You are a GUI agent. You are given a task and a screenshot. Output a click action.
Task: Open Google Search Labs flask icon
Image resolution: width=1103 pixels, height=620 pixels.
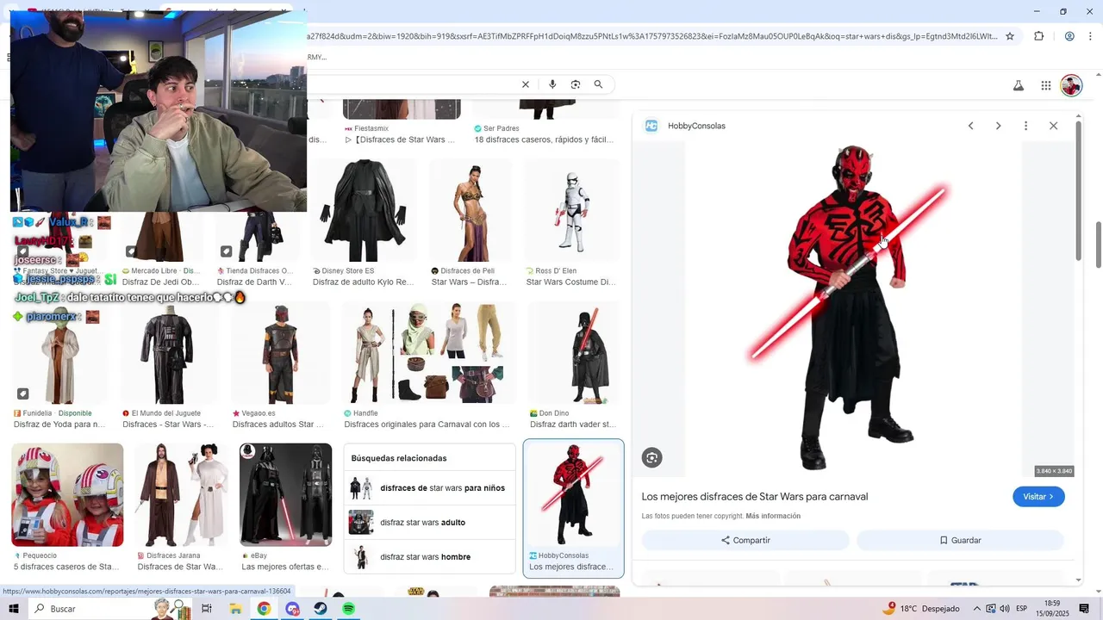pos(1018,85)
